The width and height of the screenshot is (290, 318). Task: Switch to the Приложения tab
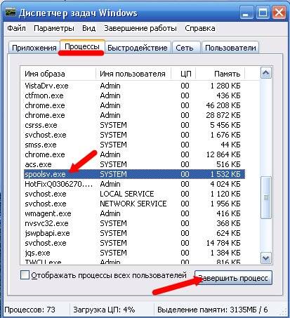[x=34, y=48]
